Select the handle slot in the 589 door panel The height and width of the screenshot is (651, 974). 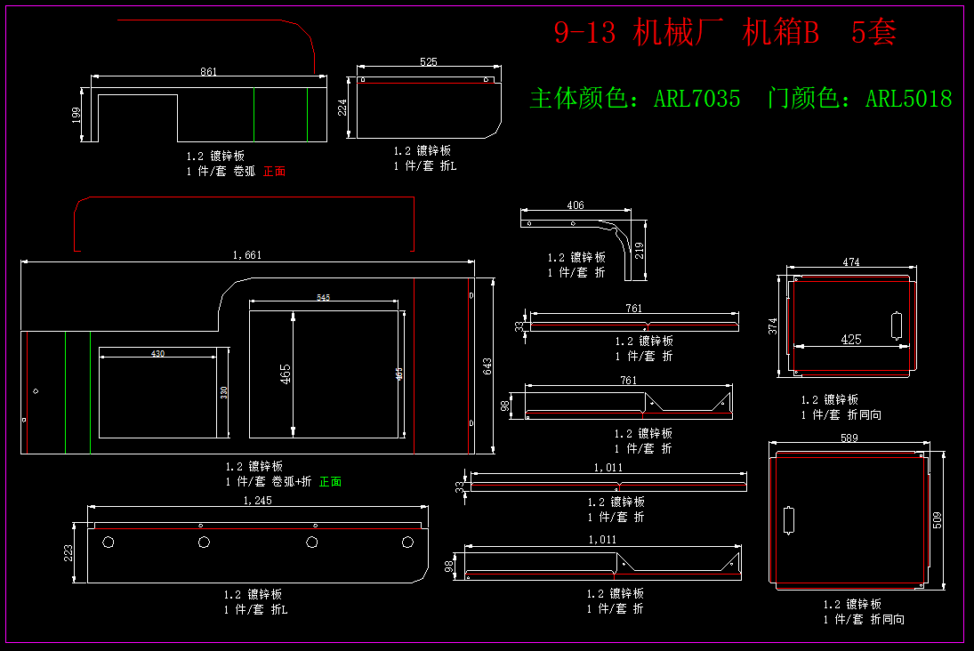(x=787, y=519)
